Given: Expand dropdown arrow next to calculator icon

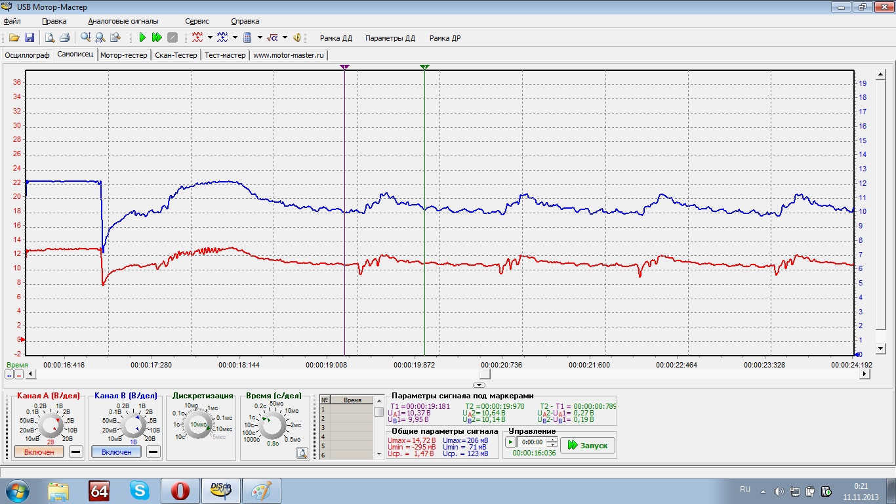Looking at the screenshot, I should click(260, 38).
